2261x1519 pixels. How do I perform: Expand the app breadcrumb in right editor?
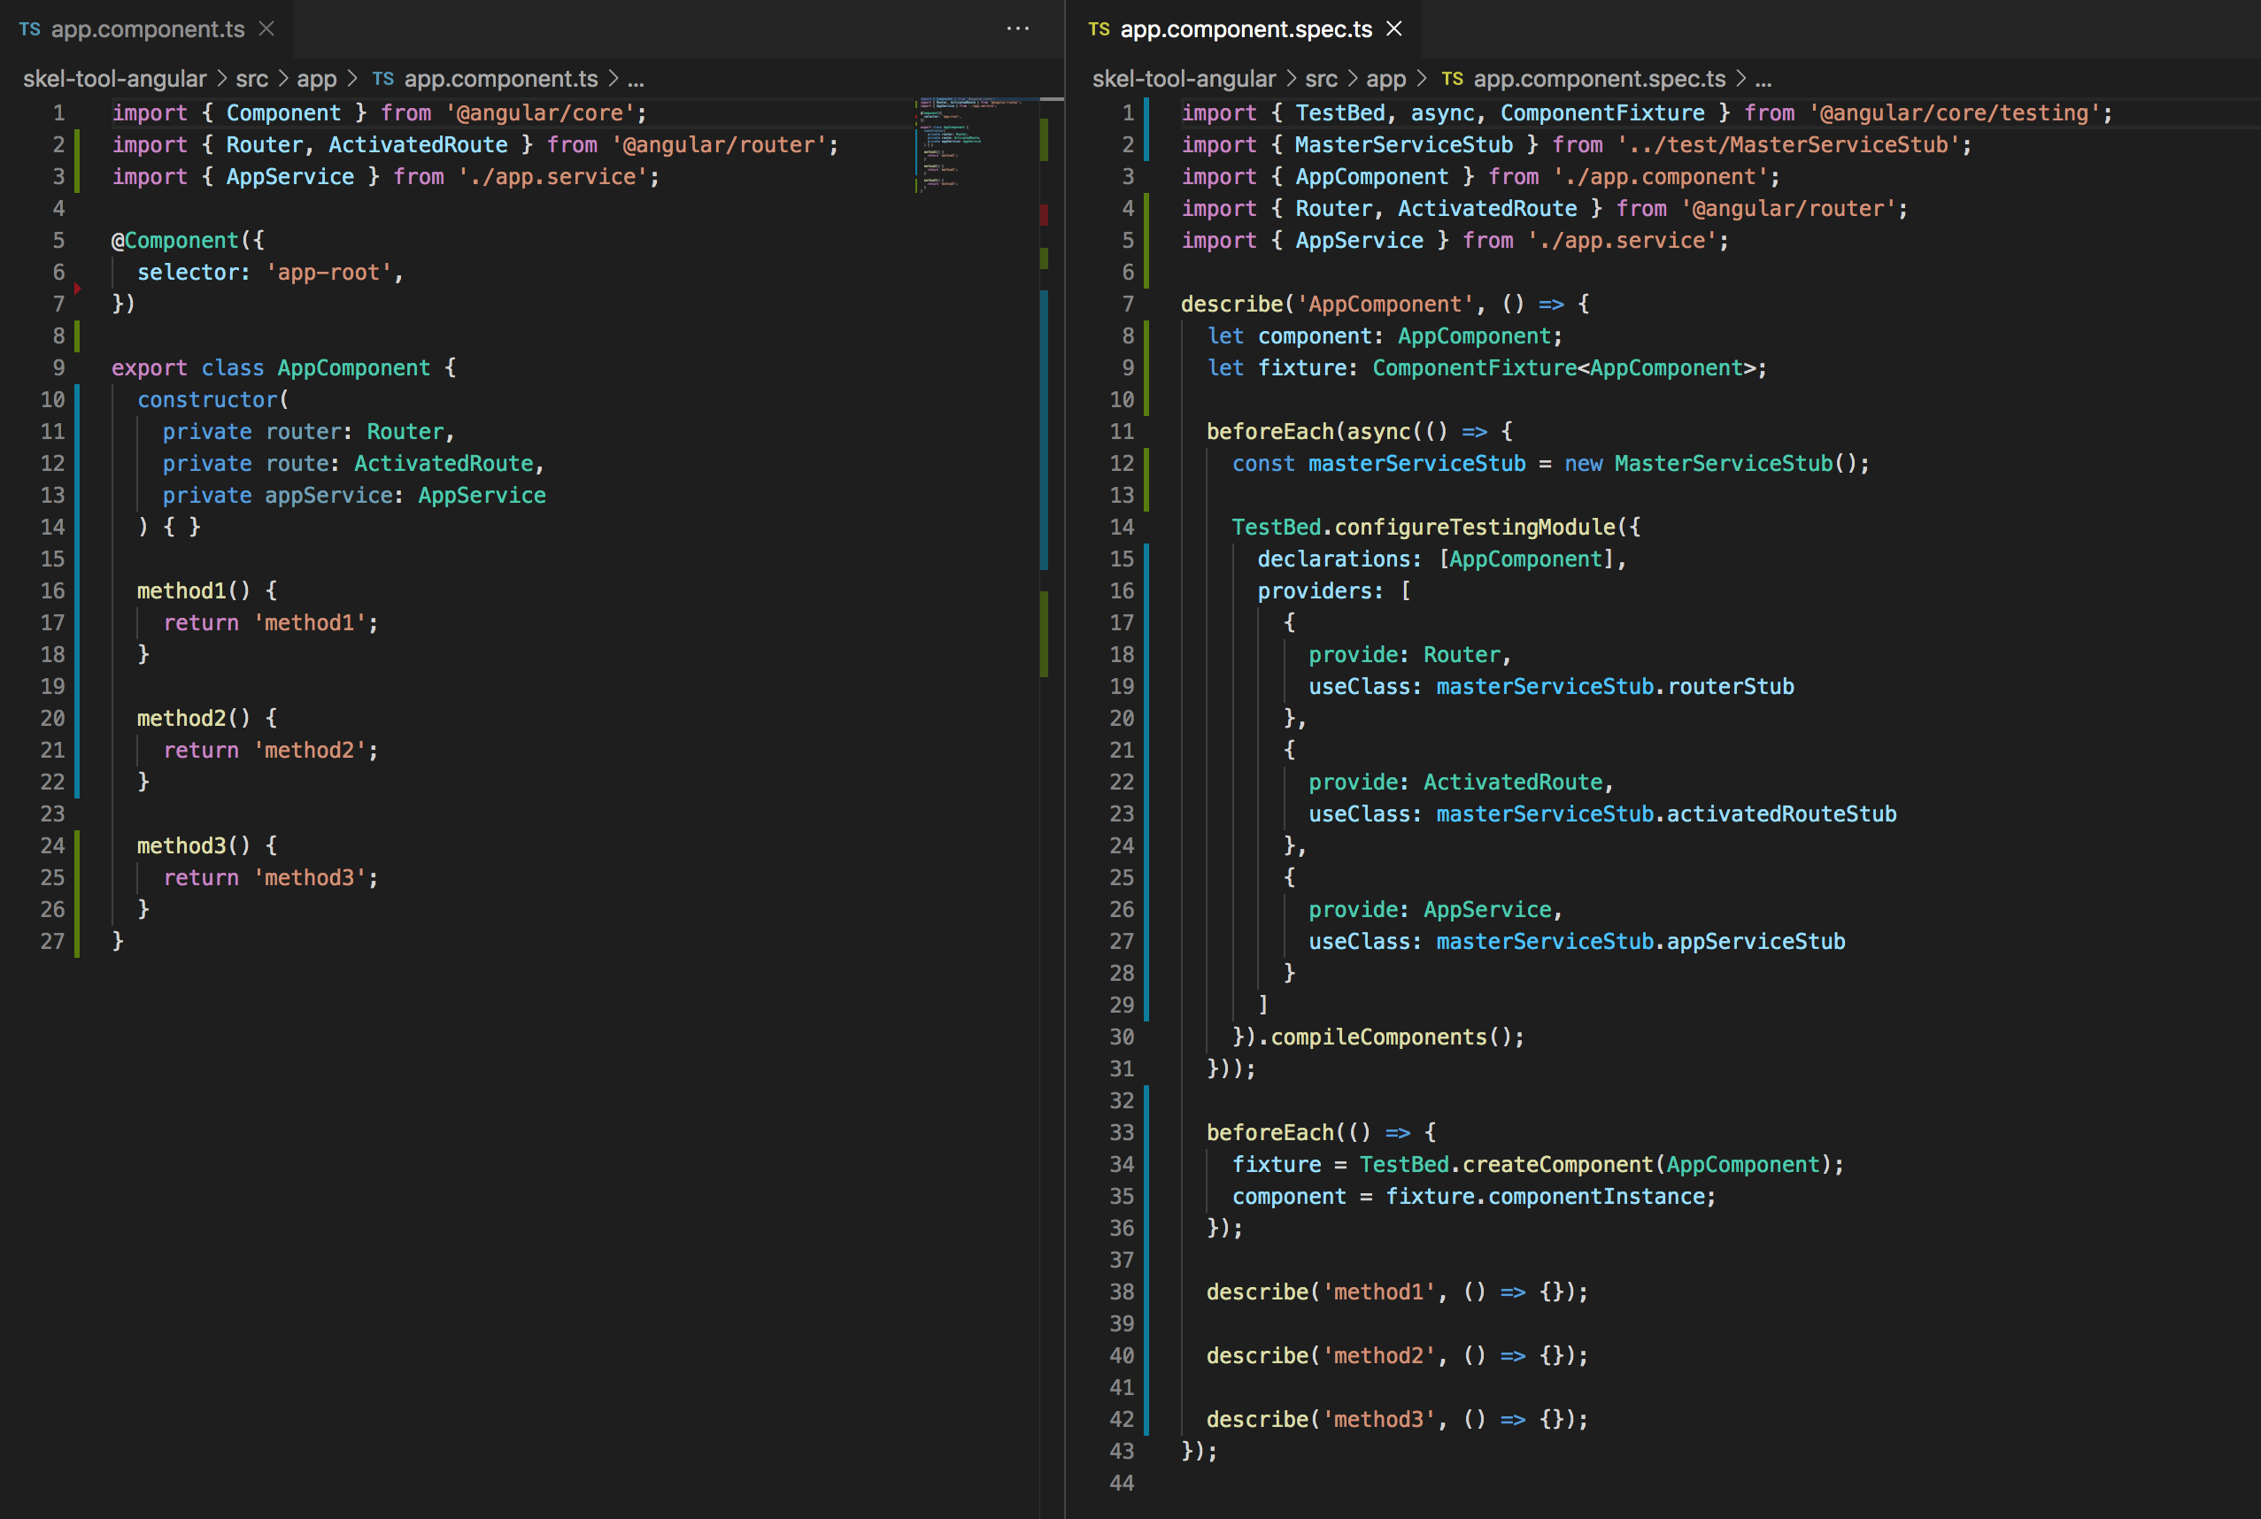click(1385, 79)
